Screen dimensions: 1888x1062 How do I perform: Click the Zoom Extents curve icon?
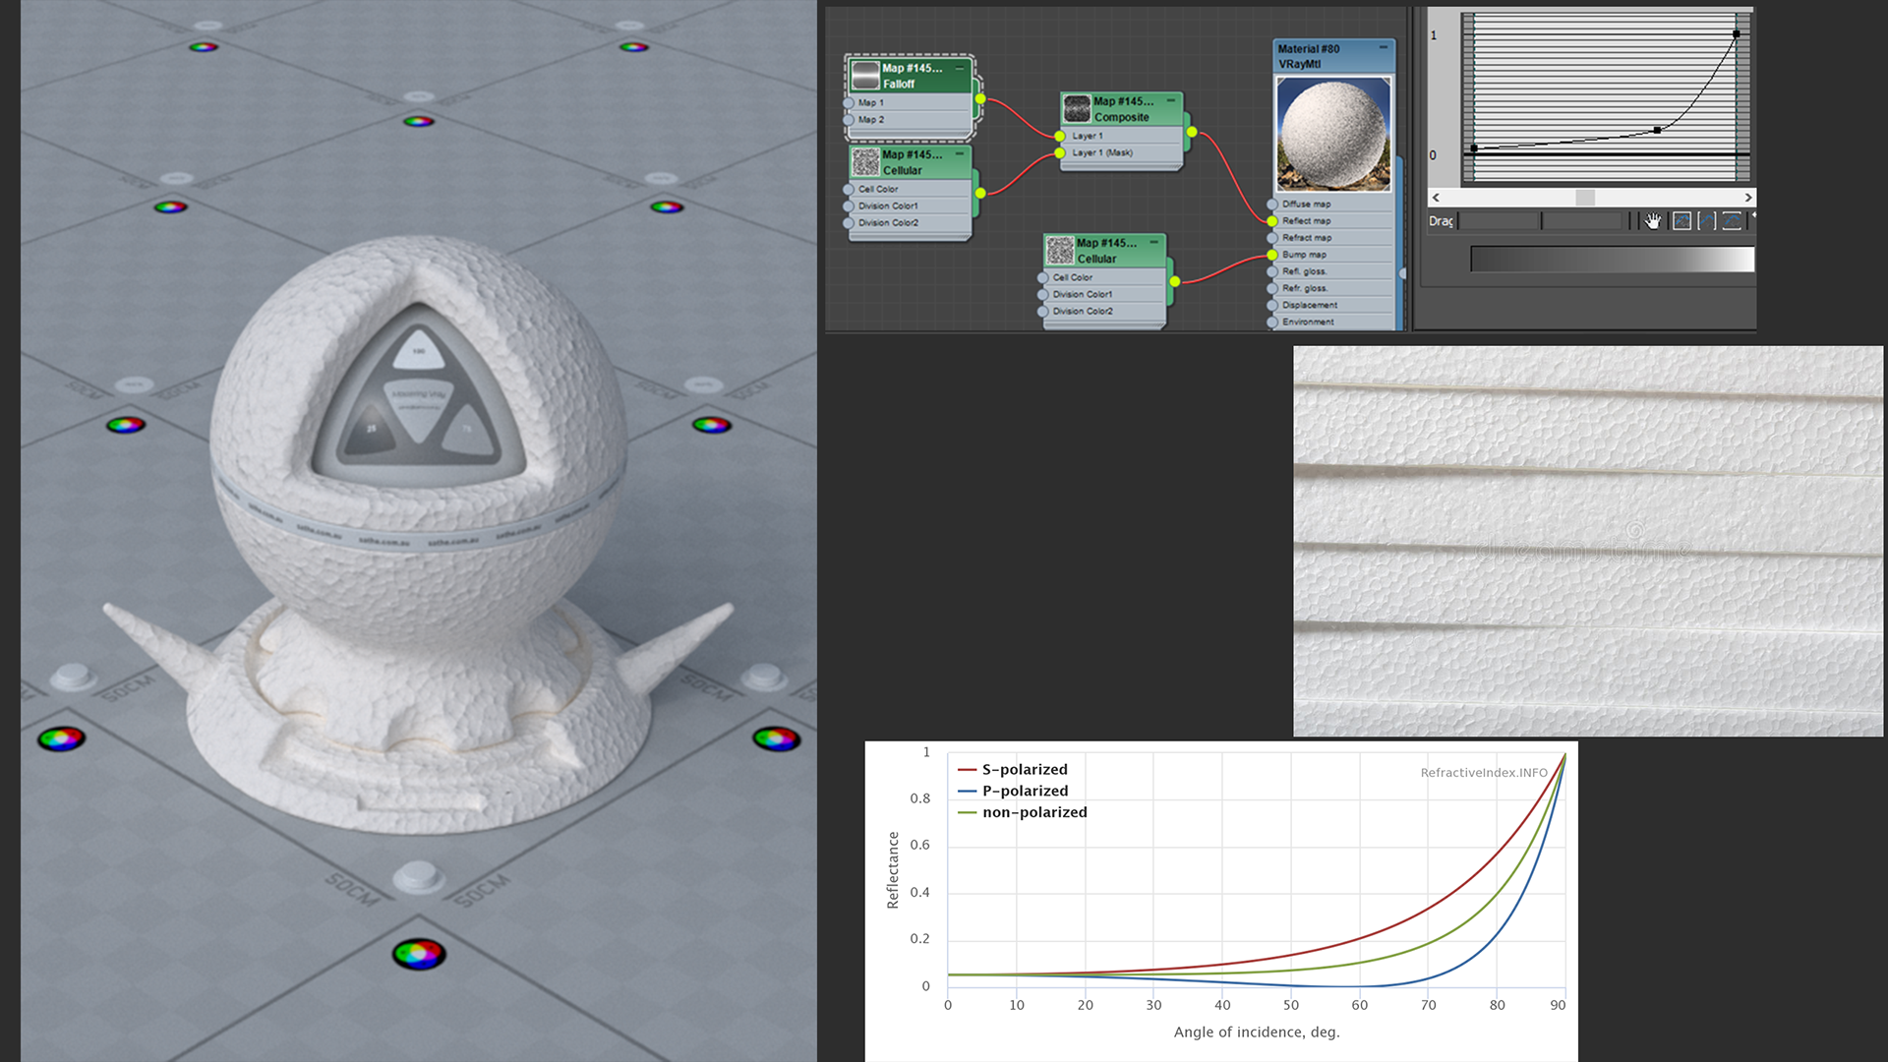(x=1682, y=221)
